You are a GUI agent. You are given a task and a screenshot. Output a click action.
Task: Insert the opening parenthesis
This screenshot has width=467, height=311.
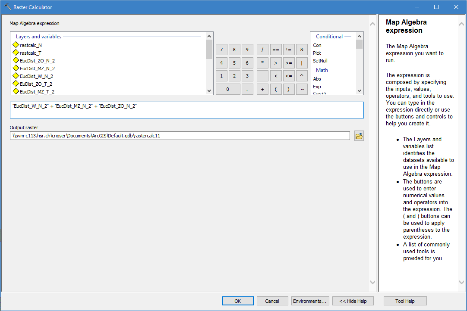[x=275, y=89]
